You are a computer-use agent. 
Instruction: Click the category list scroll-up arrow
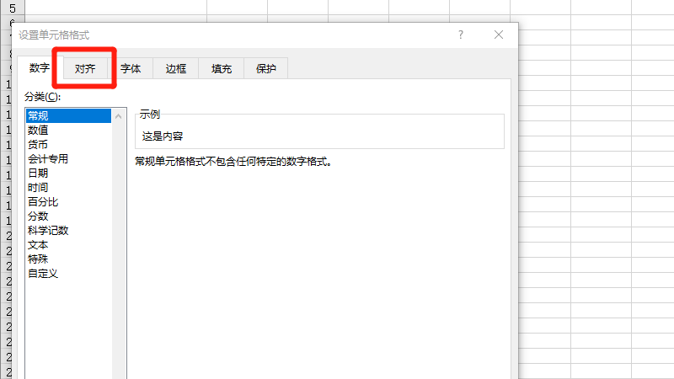tap(119, 116)
